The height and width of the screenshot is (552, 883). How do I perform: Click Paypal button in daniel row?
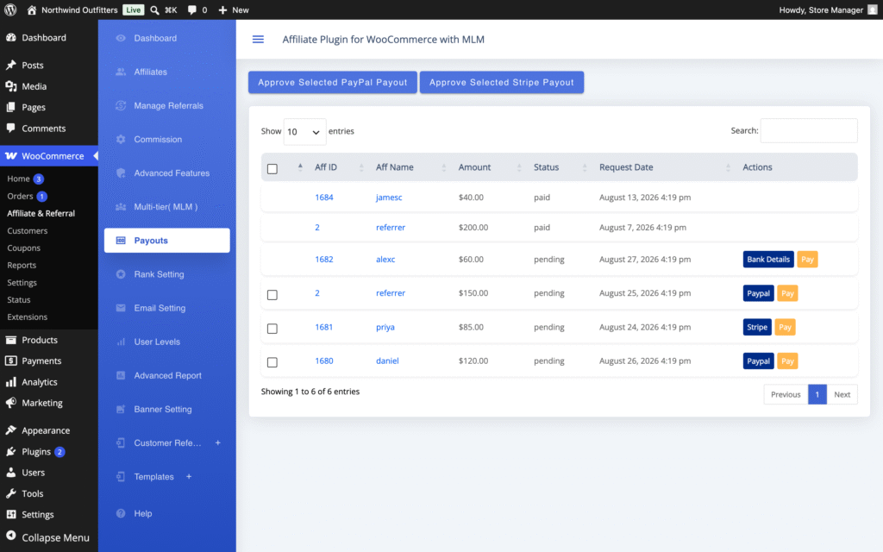pos(758,361)
